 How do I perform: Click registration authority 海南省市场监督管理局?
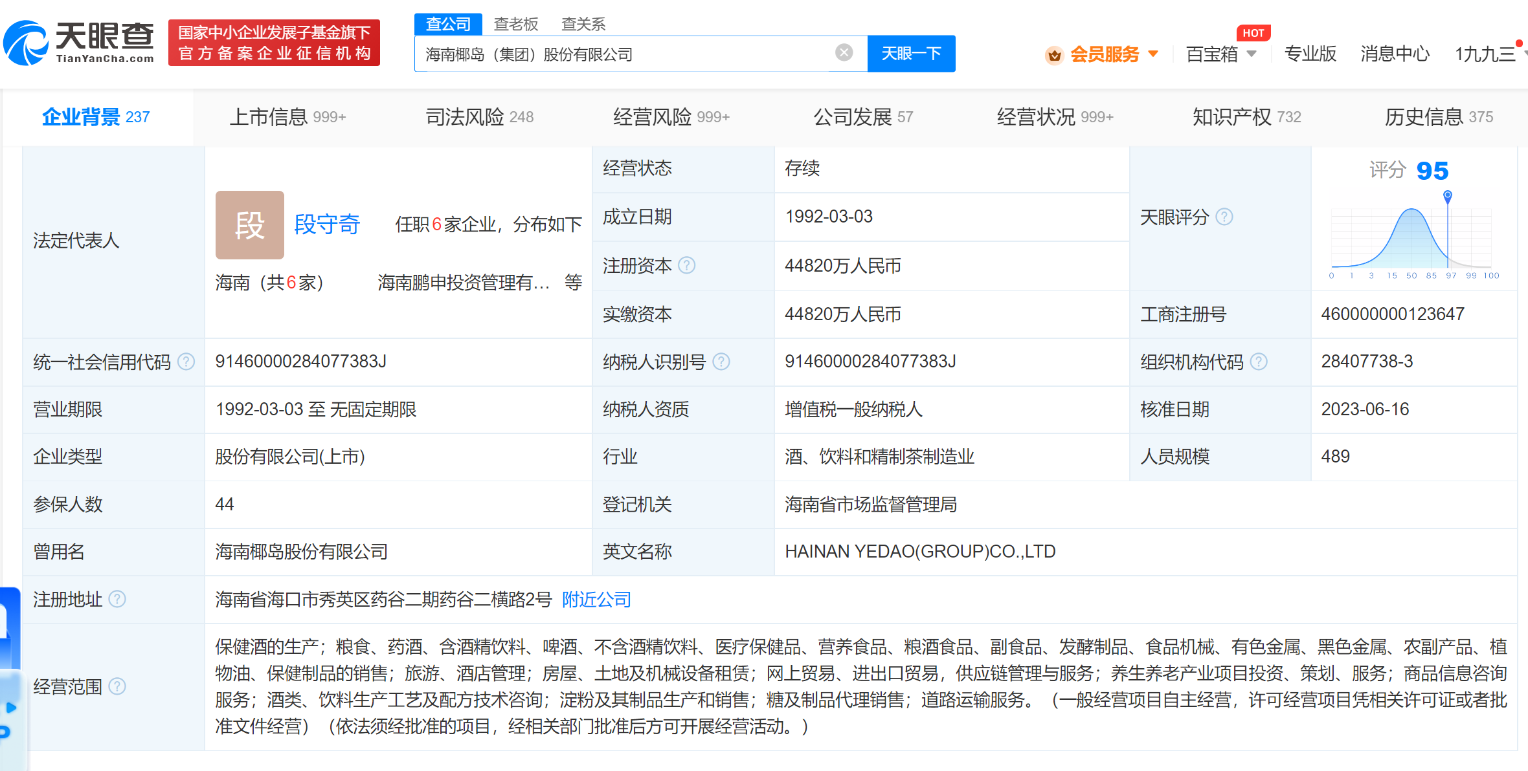[871, 505]
